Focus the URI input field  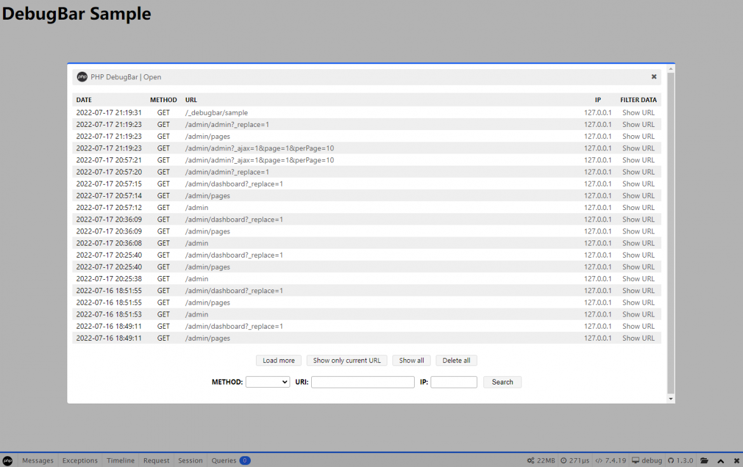tap(363, 382)
